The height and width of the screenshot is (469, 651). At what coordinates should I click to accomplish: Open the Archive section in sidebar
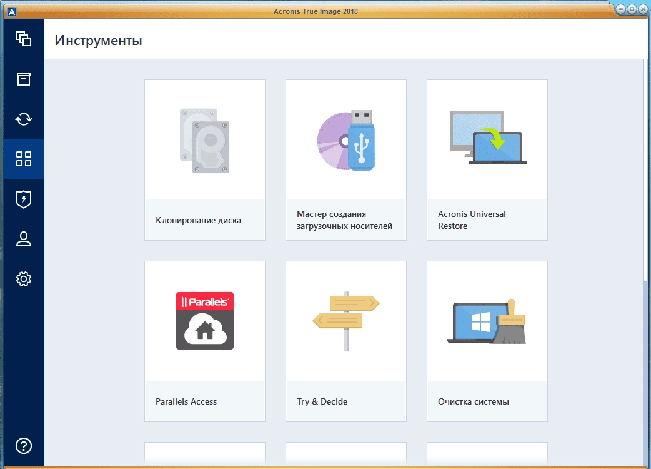click(x=24, y=79)
